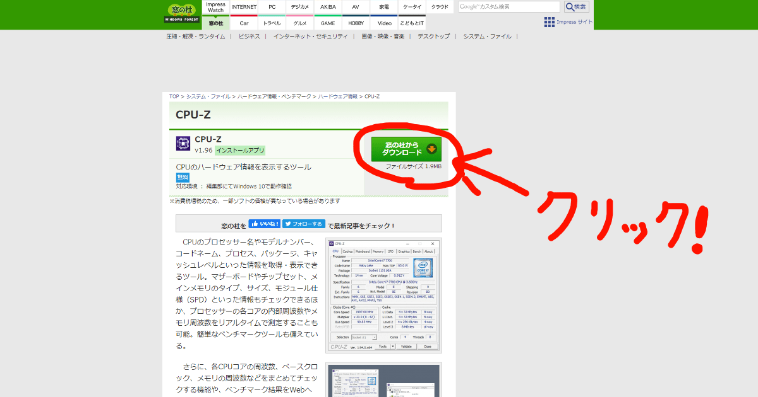Click the blue 無料 price badge
Viewport: 758px width, 397px height.
pos(182,177)
